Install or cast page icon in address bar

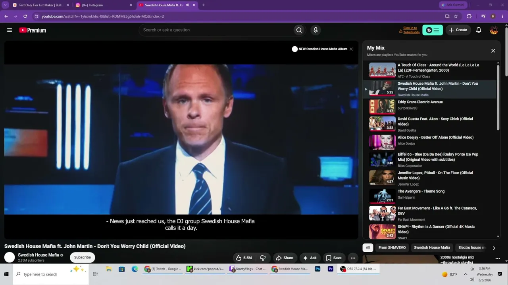tap(447, 16)
